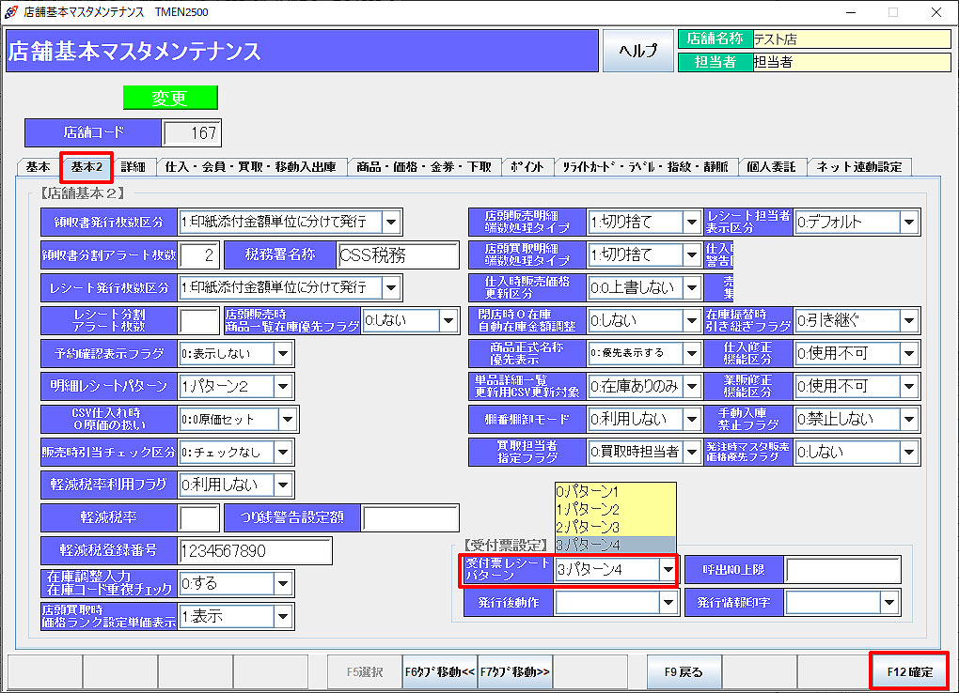Open the 詳細 tab
The width and height of the screenshot is (959, 693).
[x=134, y=167]
